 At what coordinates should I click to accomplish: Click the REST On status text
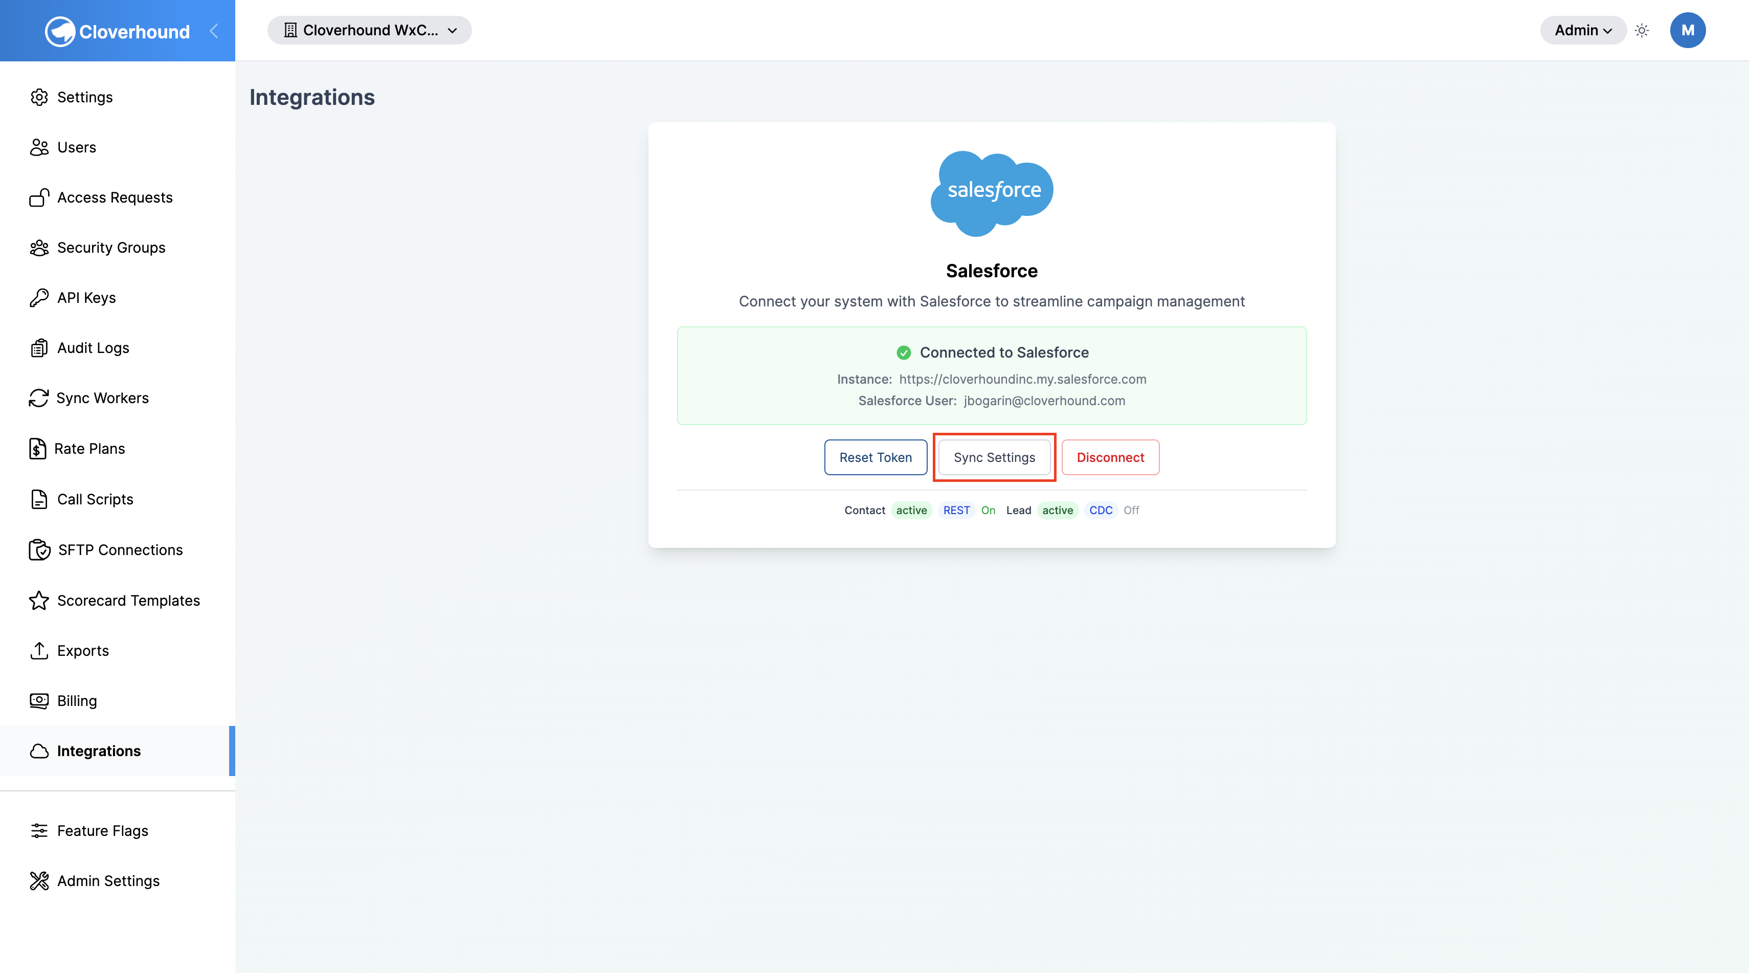coord(988,510)
